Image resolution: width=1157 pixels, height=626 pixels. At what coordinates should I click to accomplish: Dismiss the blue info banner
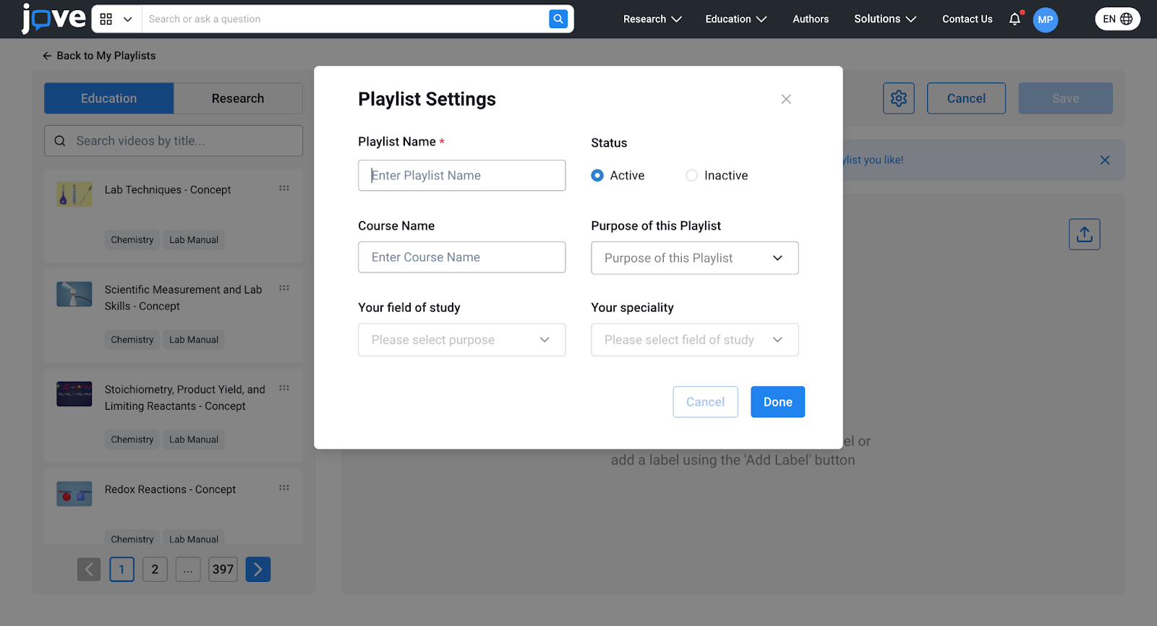(x=1105, y=160)
